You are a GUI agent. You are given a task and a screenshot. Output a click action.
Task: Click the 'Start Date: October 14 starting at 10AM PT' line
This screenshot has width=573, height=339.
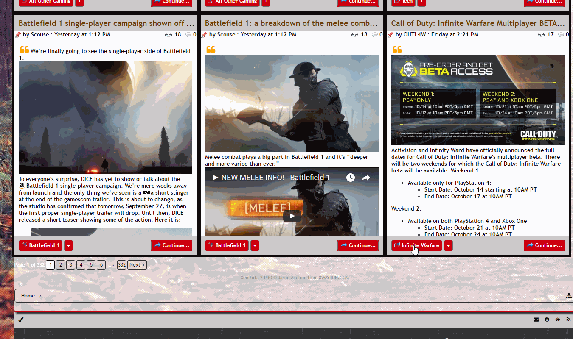[480, 189]
